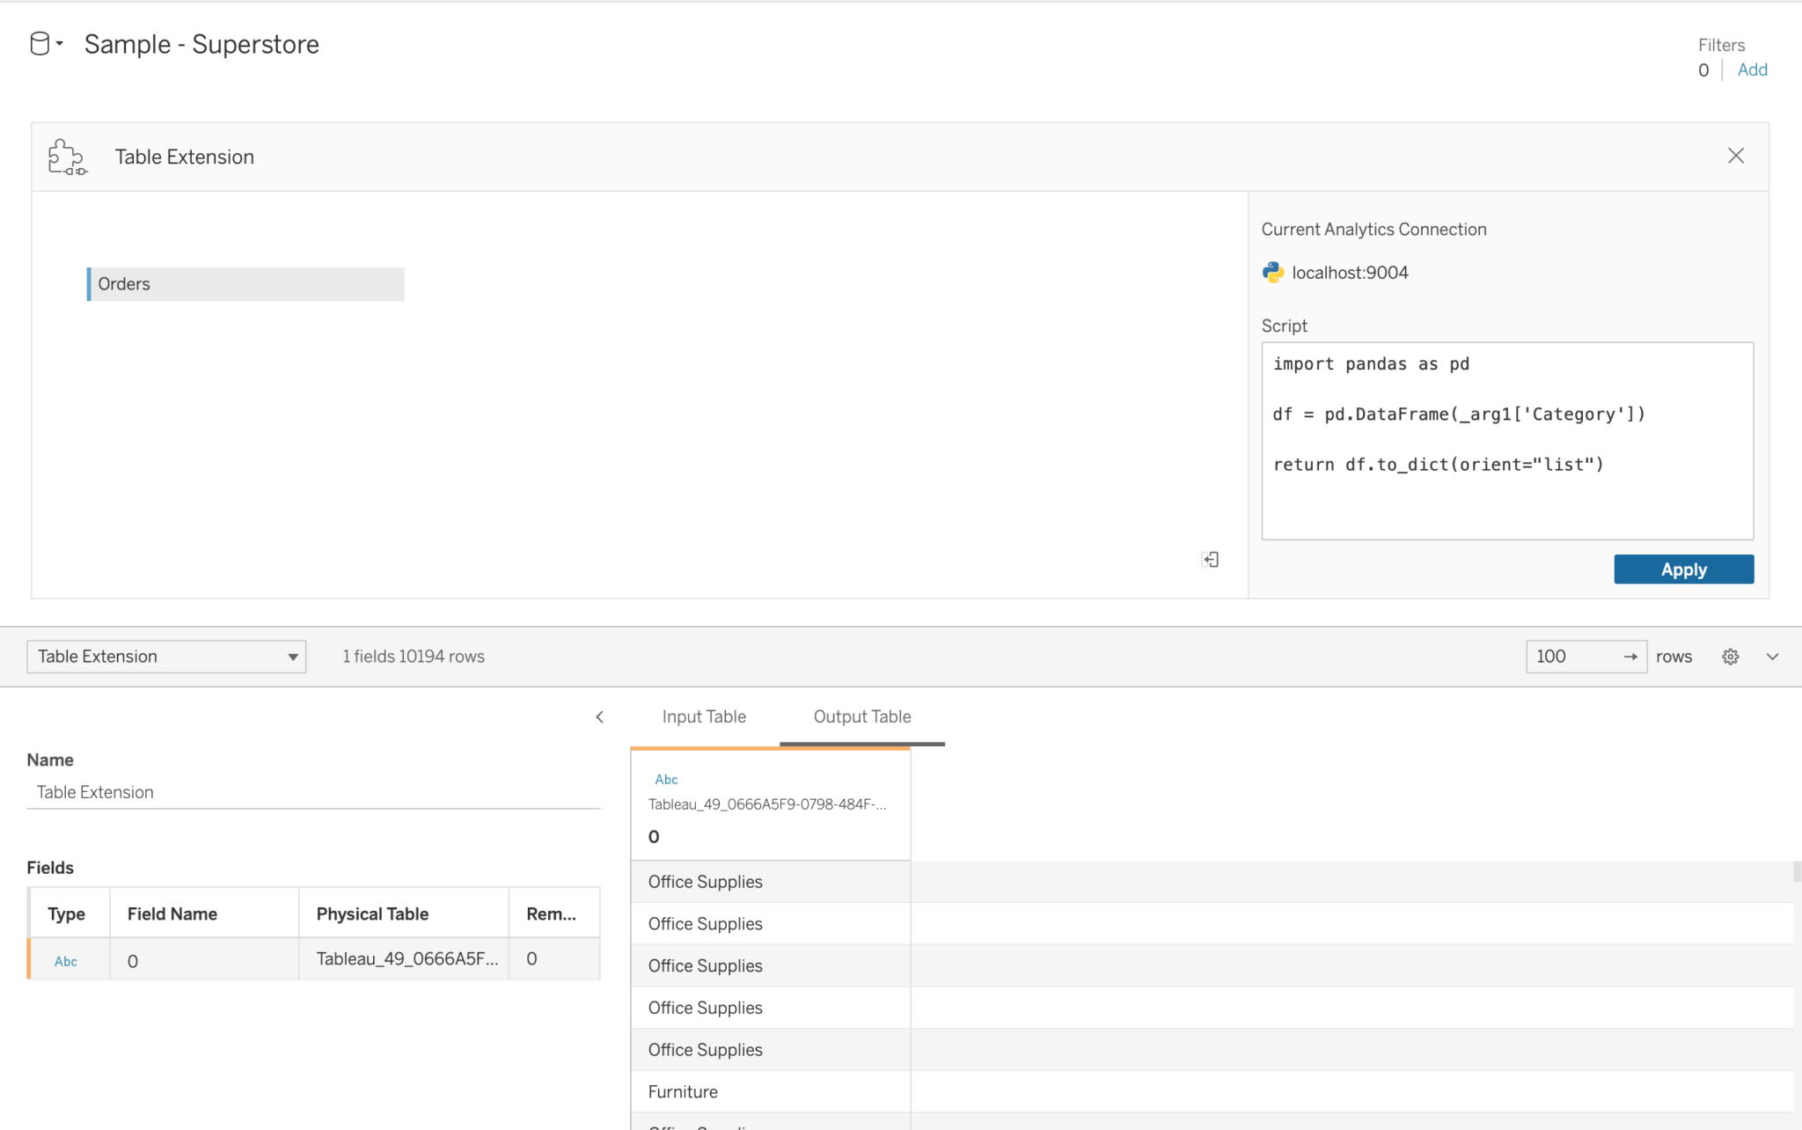Click the Python logo beside localhost:9004
Image resolution: width=1802 pixels, height=1130 pixels.
pyautogui.click(x=1273, y=272)
